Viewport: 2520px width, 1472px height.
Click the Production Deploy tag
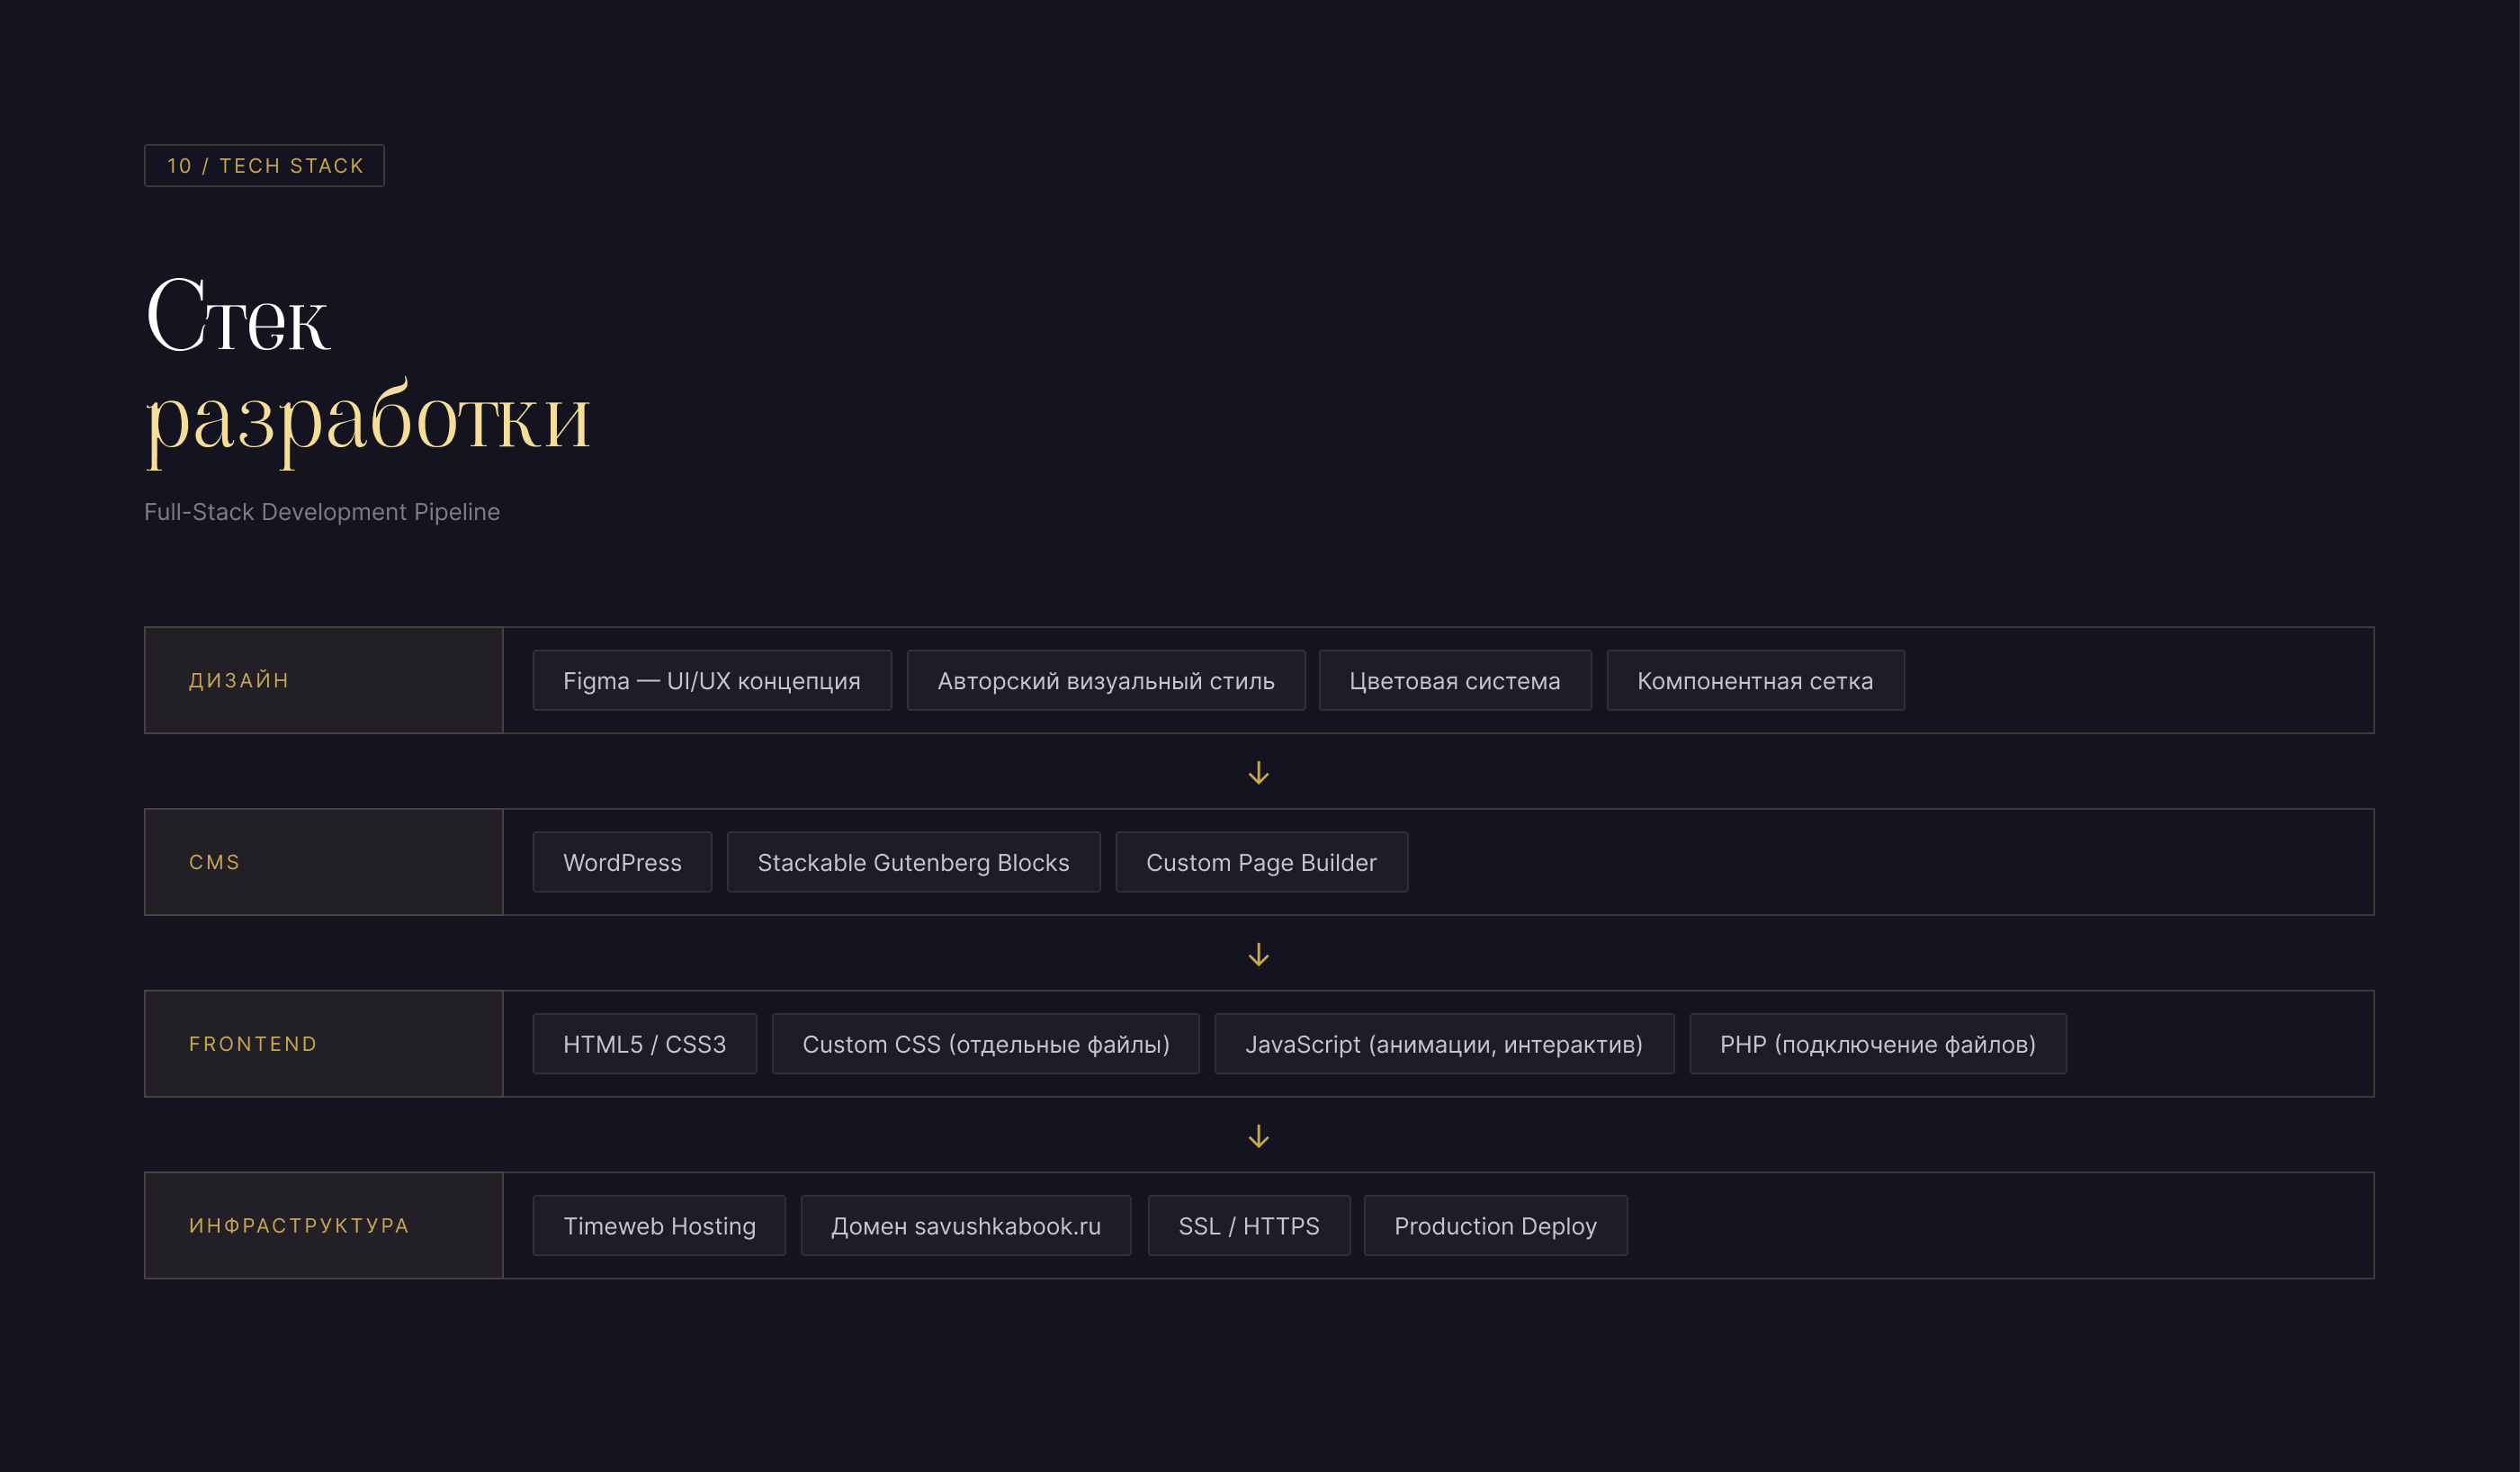pos(1495,1226)
